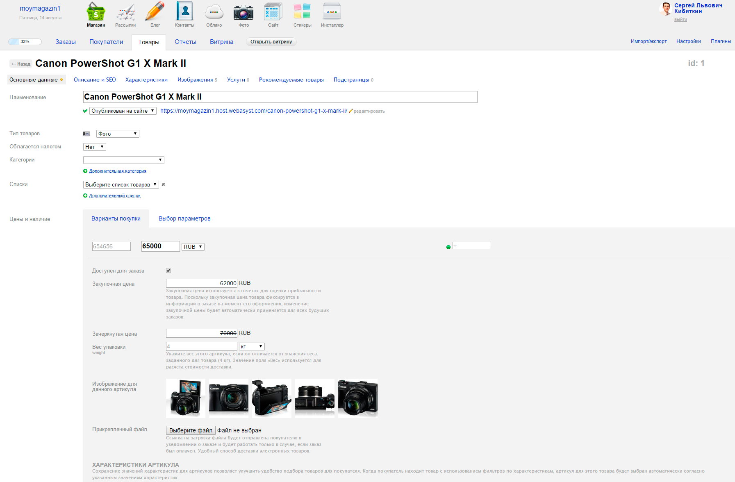This screenshot has width=735, height=482.
Task: Click the редактировать URL link
Action: [369, 111]
